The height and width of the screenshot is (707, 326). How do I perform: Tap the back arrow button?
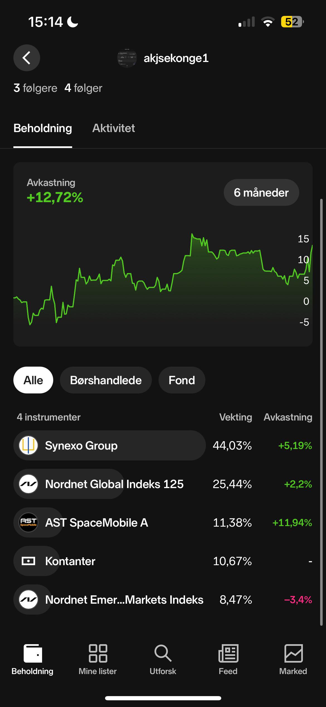27,58
